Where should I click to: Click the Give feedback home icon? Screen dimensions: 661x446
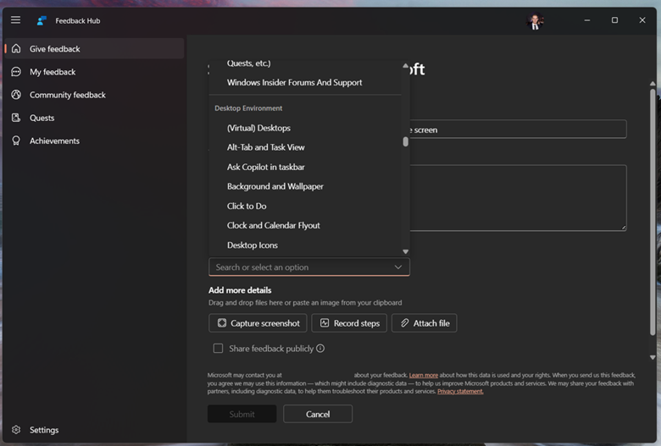click(16, 48)
